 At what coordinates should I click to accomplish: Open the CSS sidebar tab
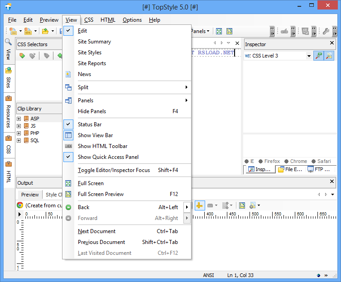(9, 145)
